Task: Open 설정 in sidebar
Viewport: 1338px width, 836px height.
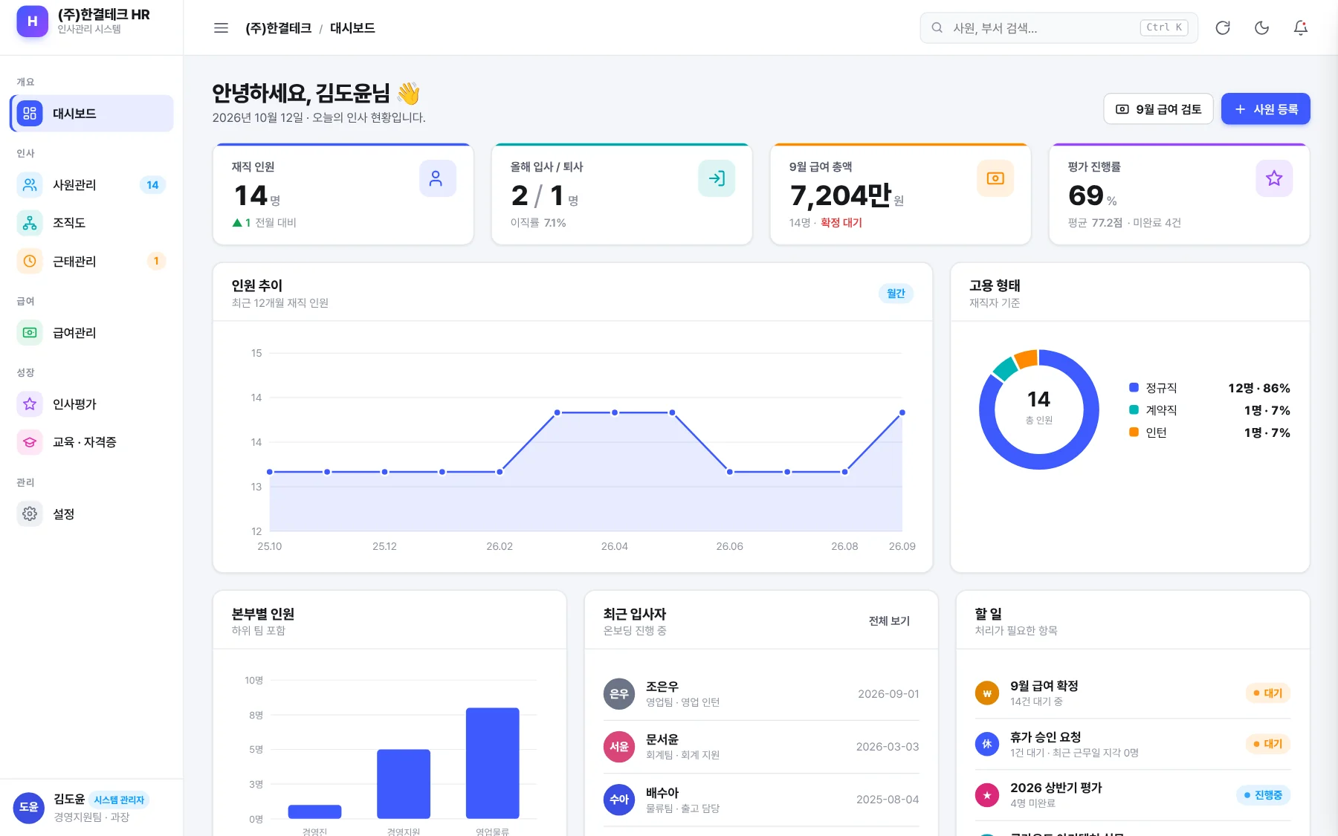Action: [x=92, y=514]
